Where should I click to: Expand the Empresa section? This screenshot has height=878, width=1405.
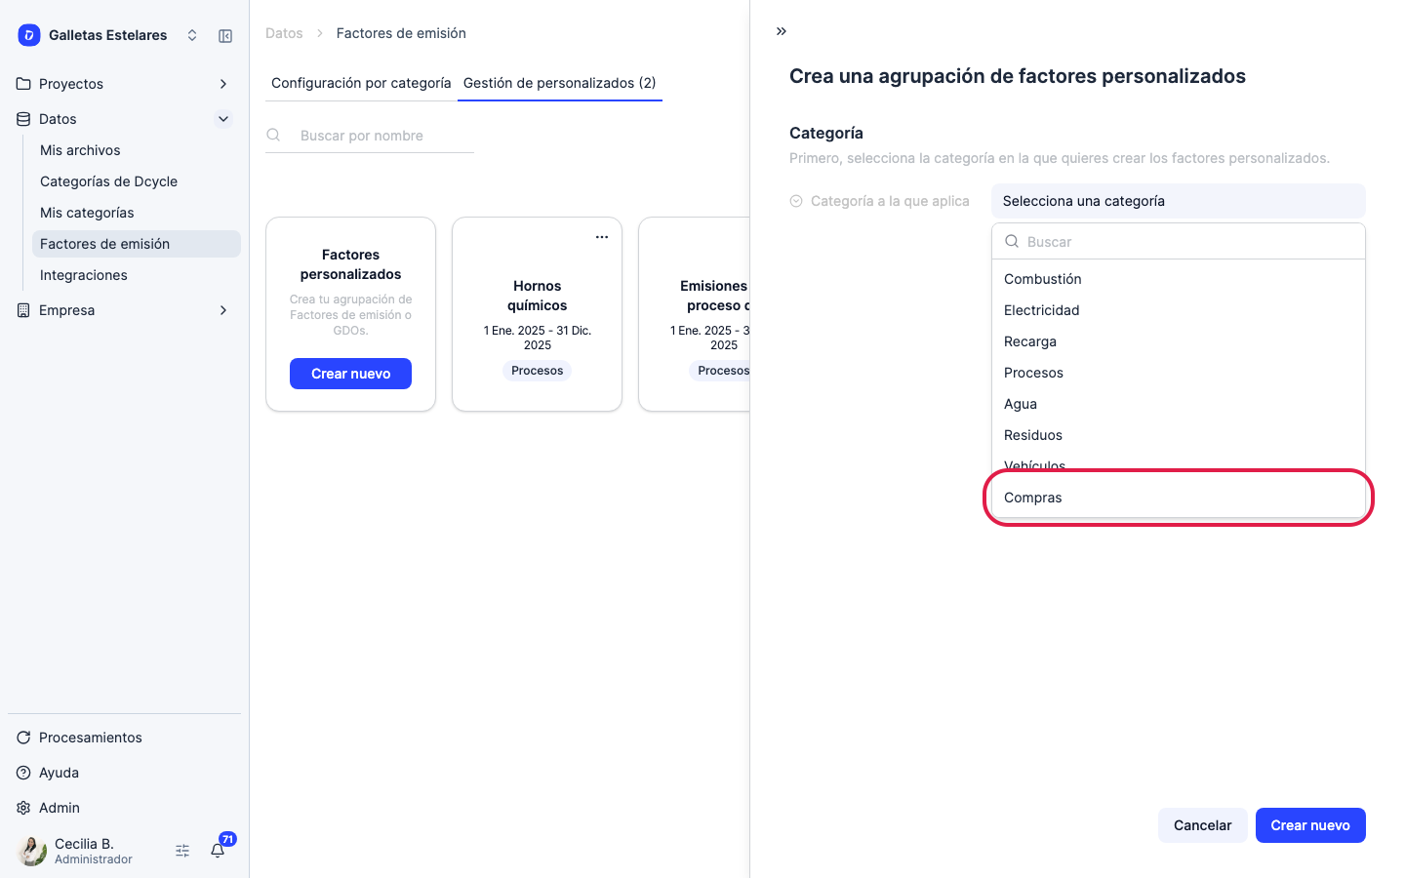pyautogui.click(x=223, y=310)
